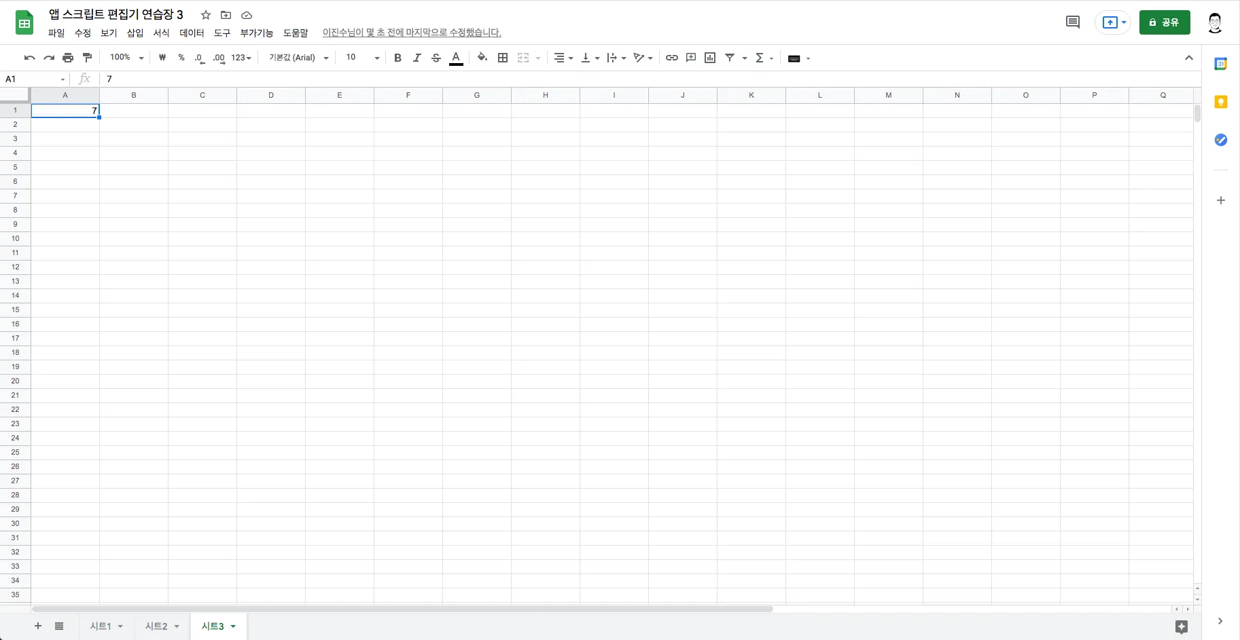Open last edit history link
Viewport: 1240px width, 640px height.
pyautogui.click(x=412, y=33)
